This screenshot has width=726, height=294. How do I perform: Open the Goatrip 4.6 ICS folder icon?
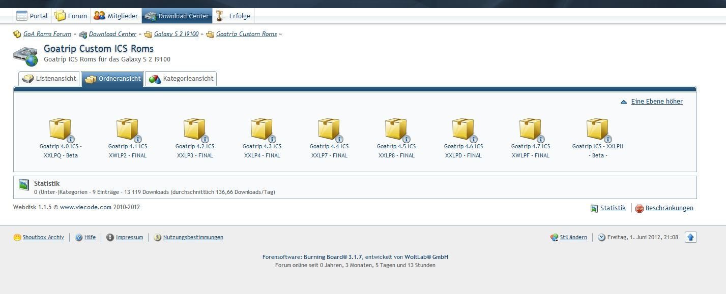point(464,130)
